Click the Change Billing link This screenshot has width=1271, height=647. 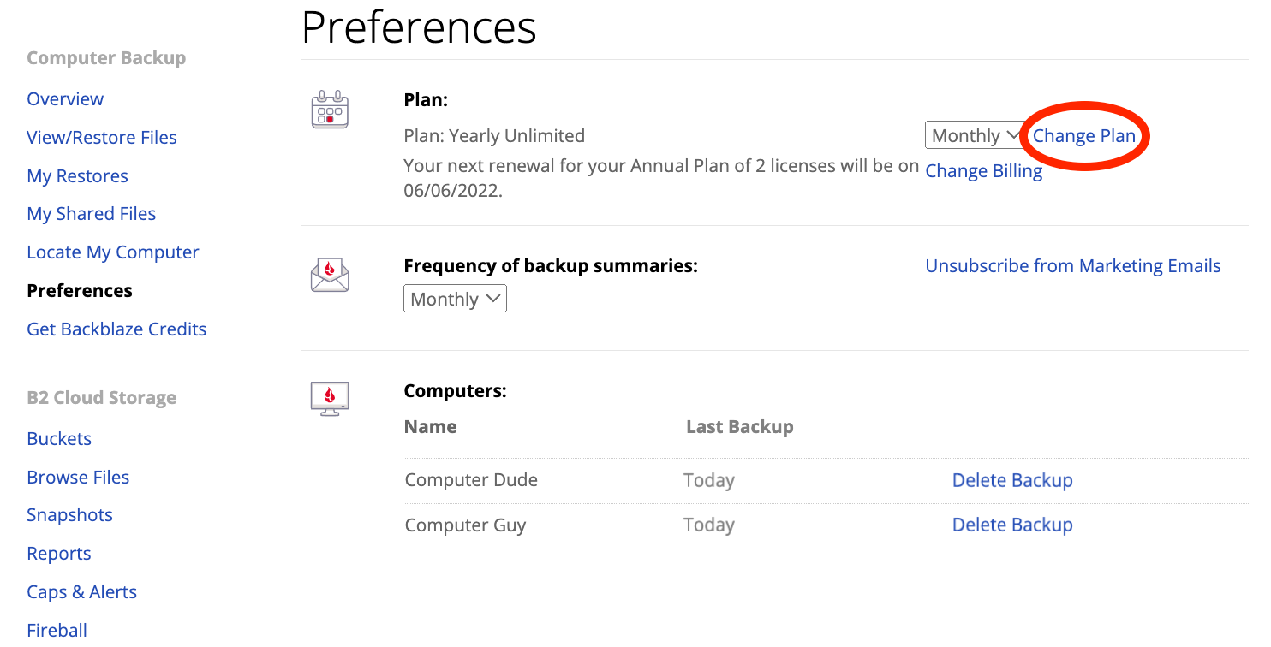(984, 170)
